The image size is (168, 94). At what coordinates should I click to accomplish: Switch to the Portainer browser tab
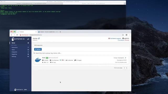(27, 32)
